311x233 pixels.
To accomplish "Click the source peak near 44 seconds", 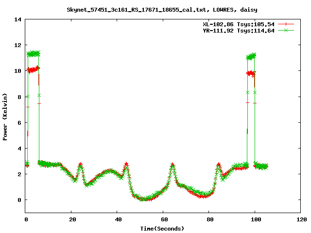I will coord(126,165).
